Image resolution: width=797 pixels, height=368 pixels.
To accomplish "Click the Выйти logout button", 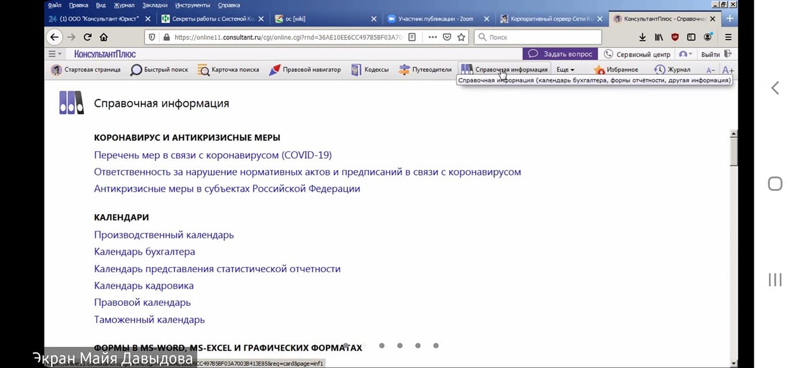I will tap(711, 54).
